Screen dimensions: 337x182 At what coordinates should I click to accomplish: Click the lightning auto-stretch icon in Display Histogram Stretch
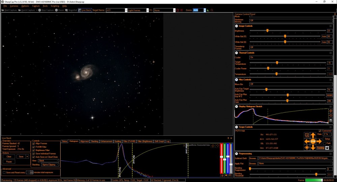(x=331, y=111)
